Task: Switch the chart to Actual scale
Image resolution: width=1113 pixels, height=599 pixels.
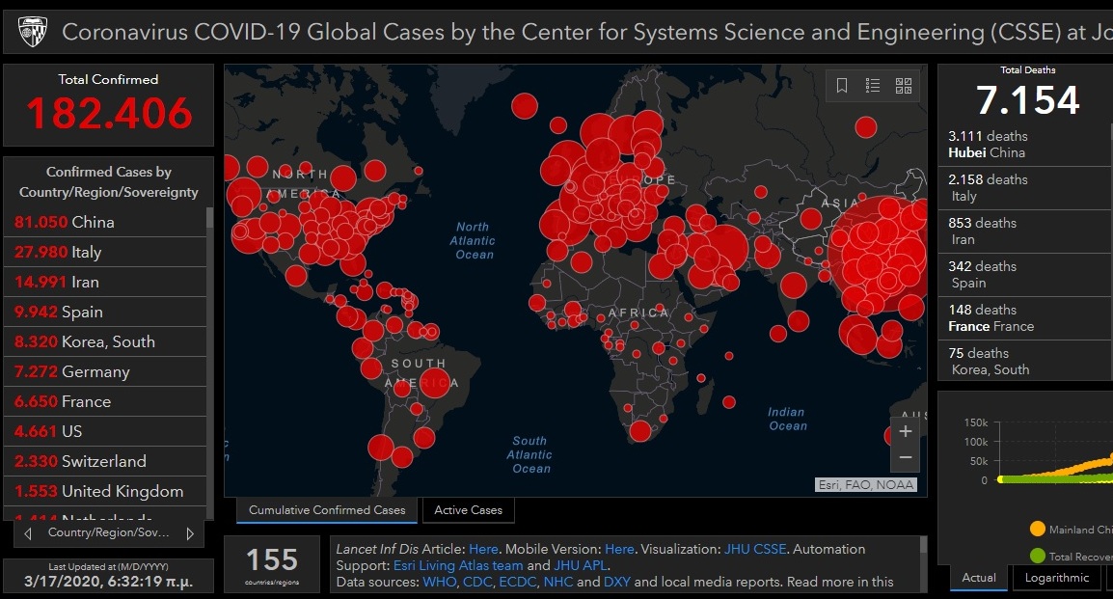Action: (979, 578)
